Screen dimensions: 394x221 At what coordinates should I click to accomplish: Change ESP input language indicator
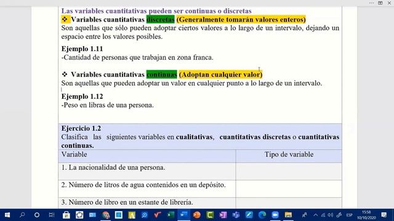click(x=349, y=215)
